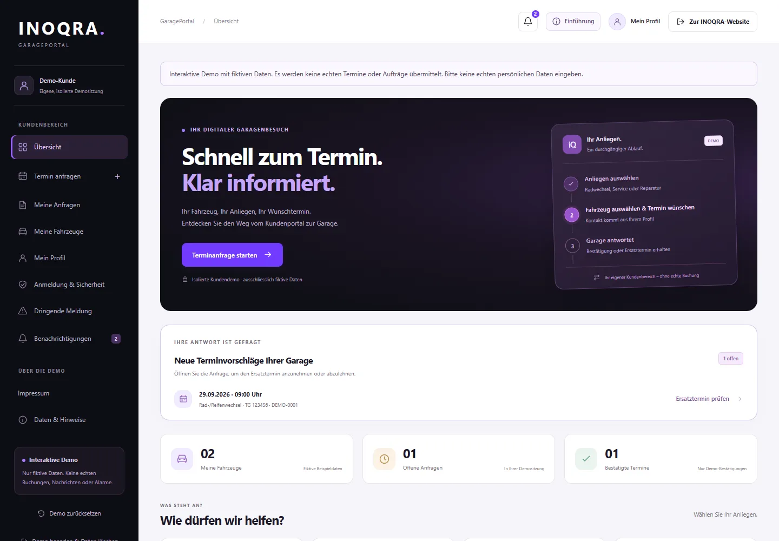
Task: Click the Daten & Hinweise info icon
Action: click(23, 420)
